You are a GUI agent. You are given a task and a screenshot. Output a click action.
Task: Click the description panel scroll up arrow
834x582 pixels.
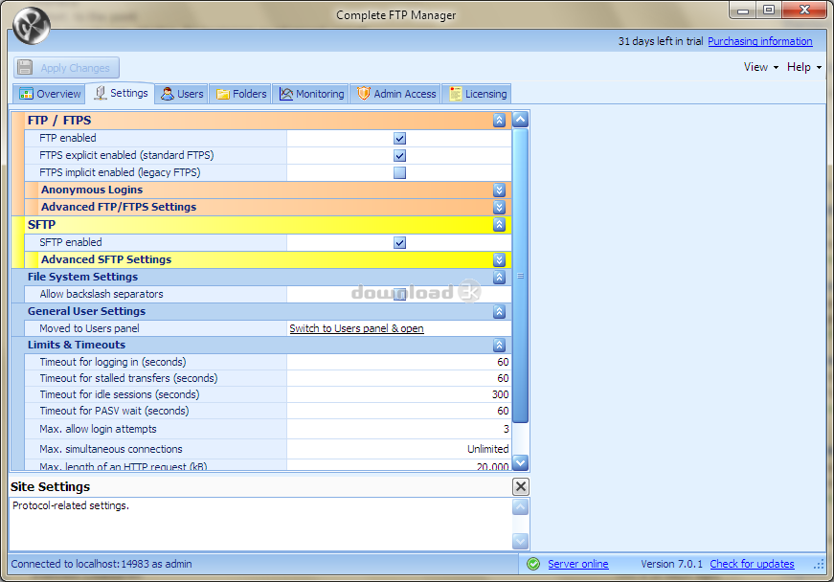[x=521, y=507]
